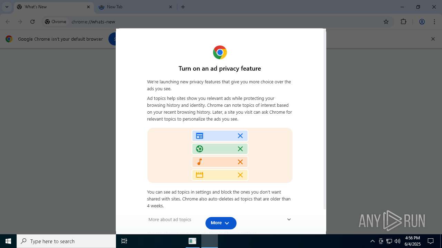Image resolution: width=442 pixels, height=248 pixels.
Task: Close the New Tab tab
Action: click(171, 7)
